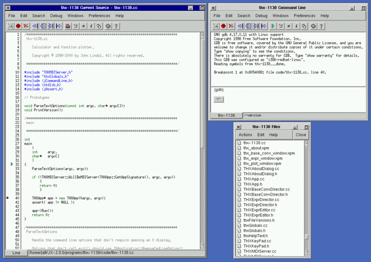Click the 'x' variables icon in Command Line toolbar
Screen dimensions: 371x262
point(288,26)
